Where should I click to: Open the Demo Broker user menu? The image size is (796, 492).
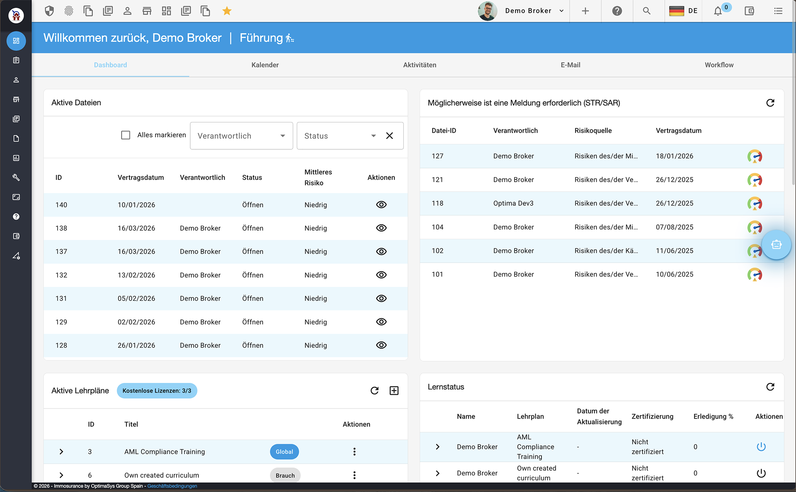click(x=528, y=11)
